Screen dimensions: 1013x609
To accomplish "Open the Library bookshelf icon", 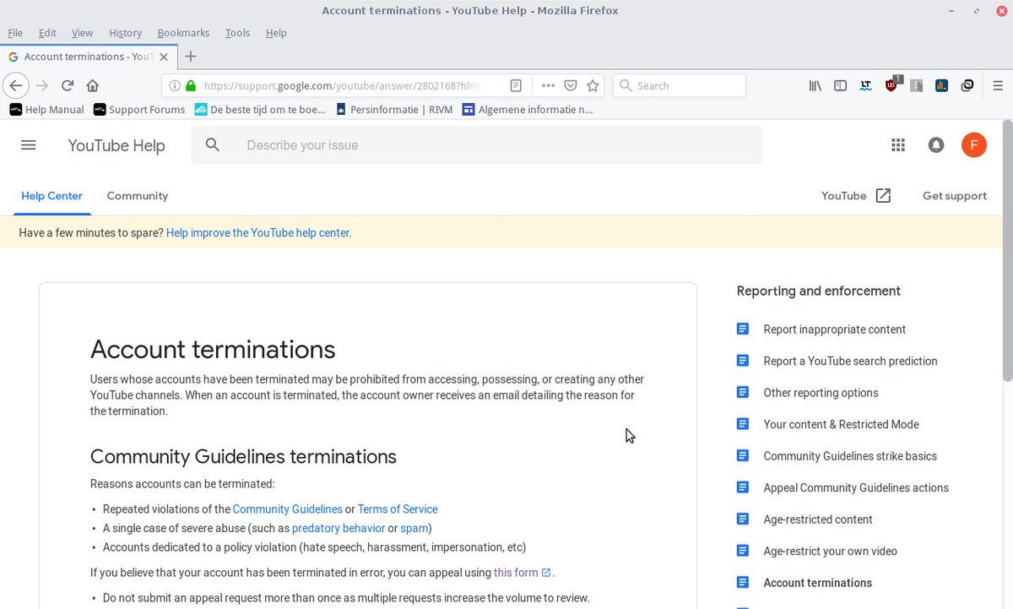I will [815, 85].
